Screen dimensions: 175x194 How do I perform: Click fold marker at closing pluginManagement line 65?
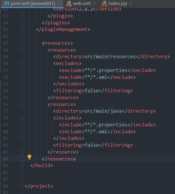(x=22, y=30)
